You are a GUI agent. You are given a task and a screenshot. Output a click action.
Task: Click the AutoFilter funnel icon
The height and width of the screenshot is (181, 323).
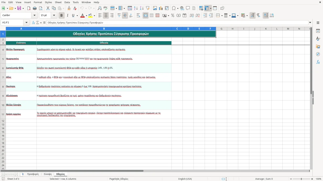pyautogui.click(x=148, y=8)
